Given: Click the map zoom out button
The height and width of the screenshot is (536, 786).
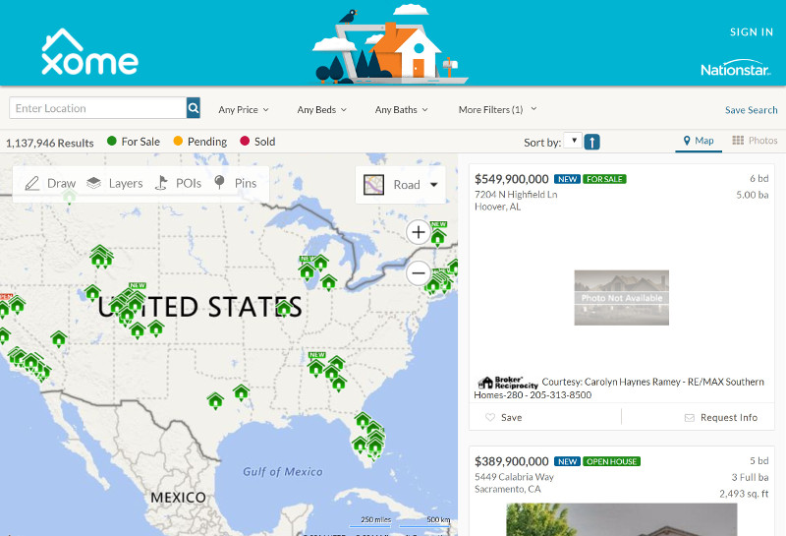Looking at the screenshot, I should pyautogui.click(x=419, y=273).
